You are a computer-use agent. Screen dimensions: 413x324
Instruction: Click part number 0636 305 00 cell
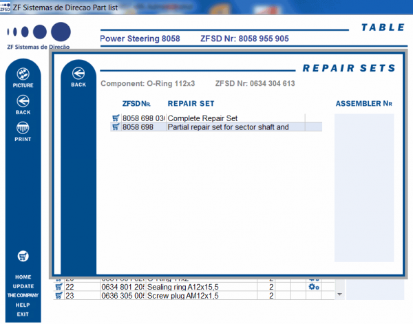123,296
